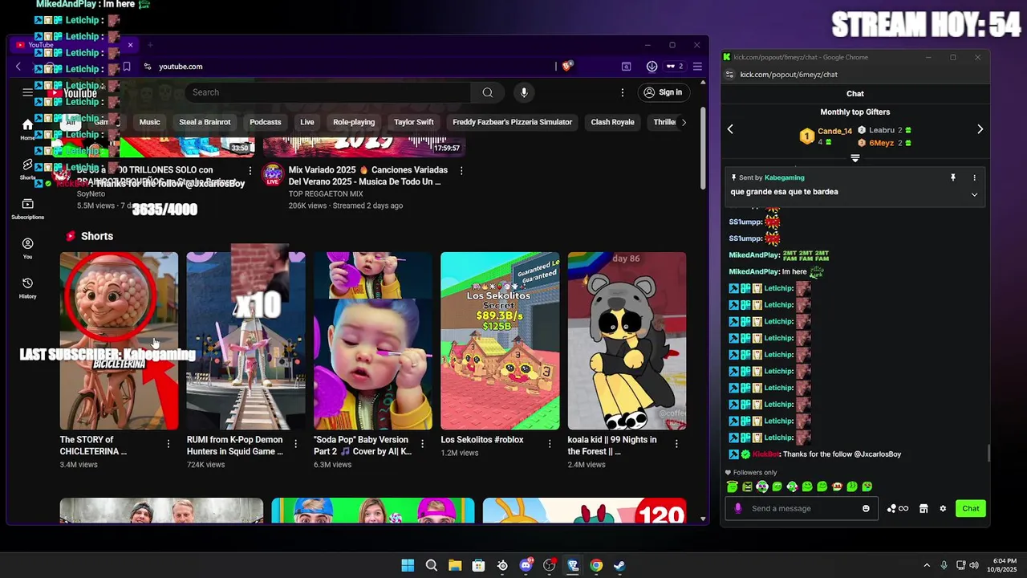Open Steam from the taskbar
The image size is (1027, 578).
click(619, 565)
